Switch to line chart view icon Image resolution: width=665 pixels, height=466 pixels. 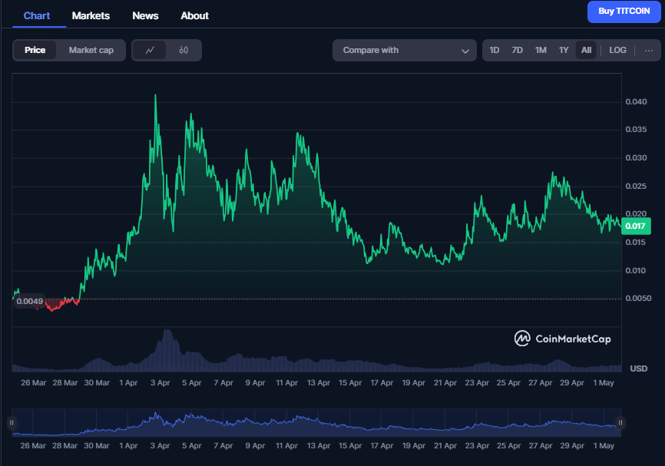(150, 50)
